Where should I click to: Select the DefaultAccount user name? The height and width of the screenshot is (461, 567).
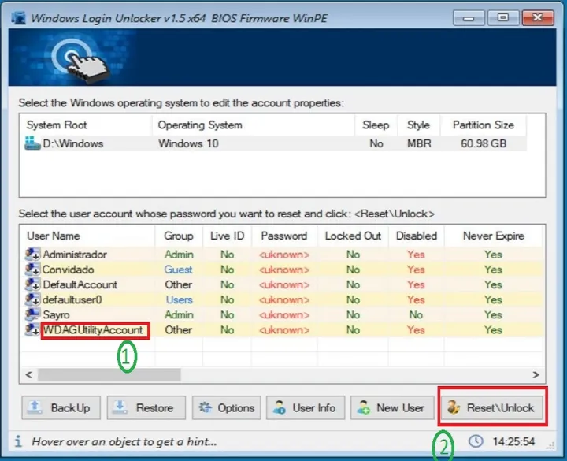pos(80,284)
